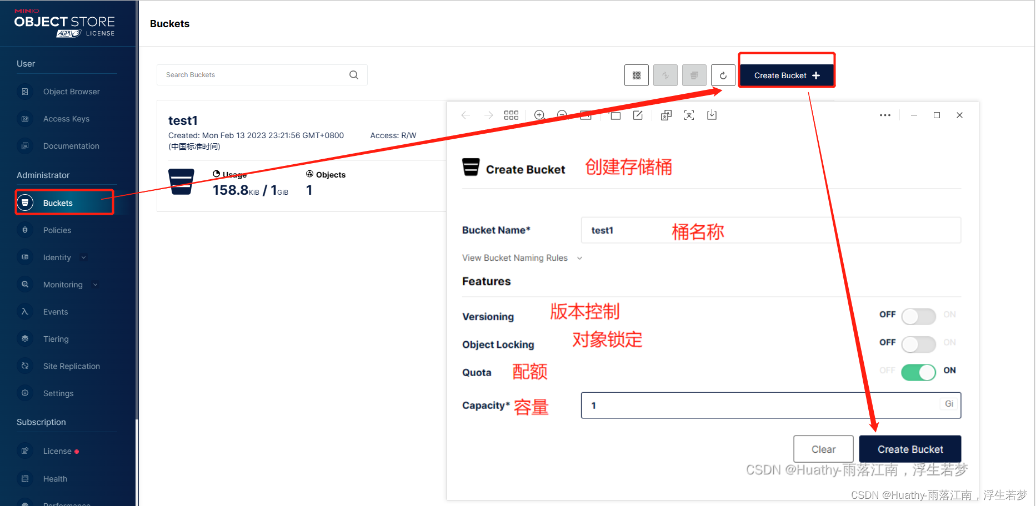
Task: Expand View Bucket Naming Rules
Action: pos(522,258)
